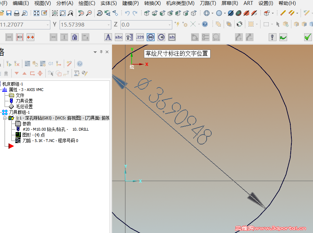Click the decimal places '.123' icon
This screenshot has width=313, height=233.
point(140,37)
